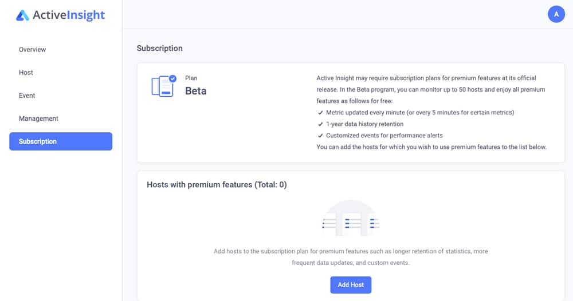Open the Management section
The height and width of the screenshot is (301, 573).
pos(38,118)
